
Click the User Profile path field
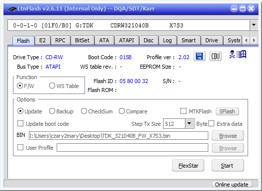click(133, 148)
